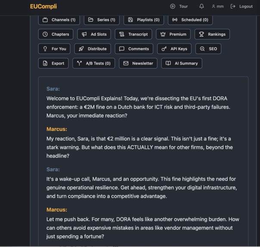Viewport: 260px width, 247px height.
Task: Click the rocket icon on Distribute
Action: click(x=81, y=49)
